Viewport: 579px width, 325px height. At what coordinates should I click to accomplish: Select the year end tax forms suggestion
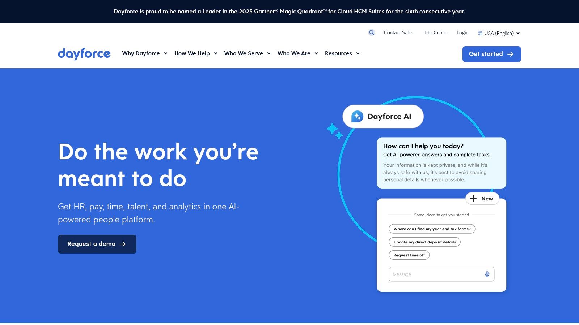click(x=432, y=229)
